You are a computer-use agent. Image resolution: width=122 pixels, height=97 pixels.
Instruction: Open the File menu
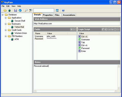(x=3, y=6)
